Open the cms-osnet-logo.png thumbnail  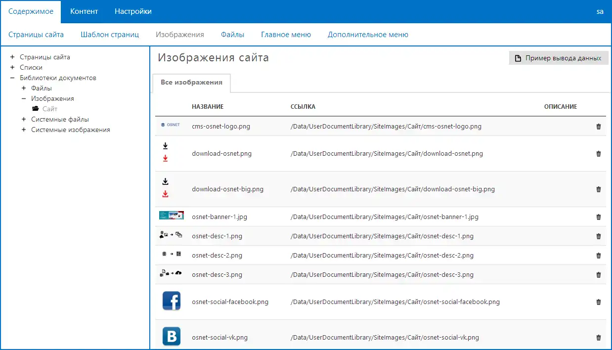(x=171, y=125)
